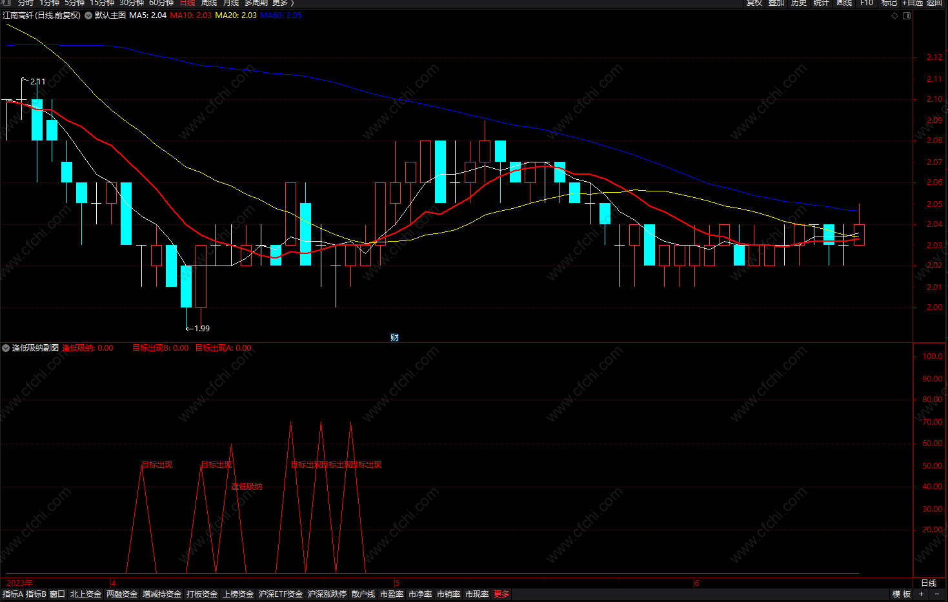Click the MA60: 2.05 value
This screenshot has width=948, height=602.
tap(281, 15)
